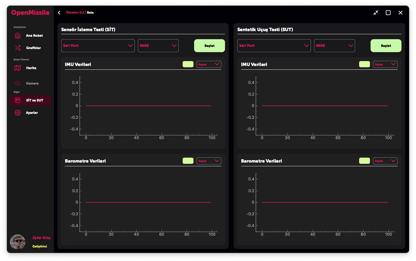Open Grafikler via its shuffle icon
416x261 pixels.
18,48
